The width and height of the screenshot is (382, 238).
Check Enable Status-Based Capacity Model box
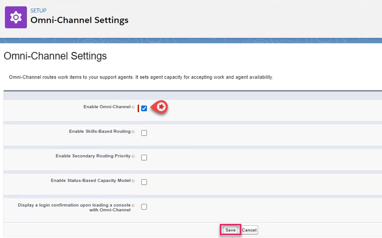[x=144, y=182]
